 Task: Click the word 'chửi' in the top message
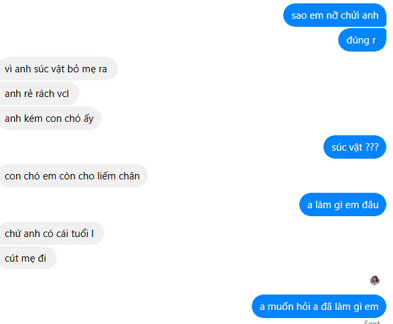coord(350,15)
